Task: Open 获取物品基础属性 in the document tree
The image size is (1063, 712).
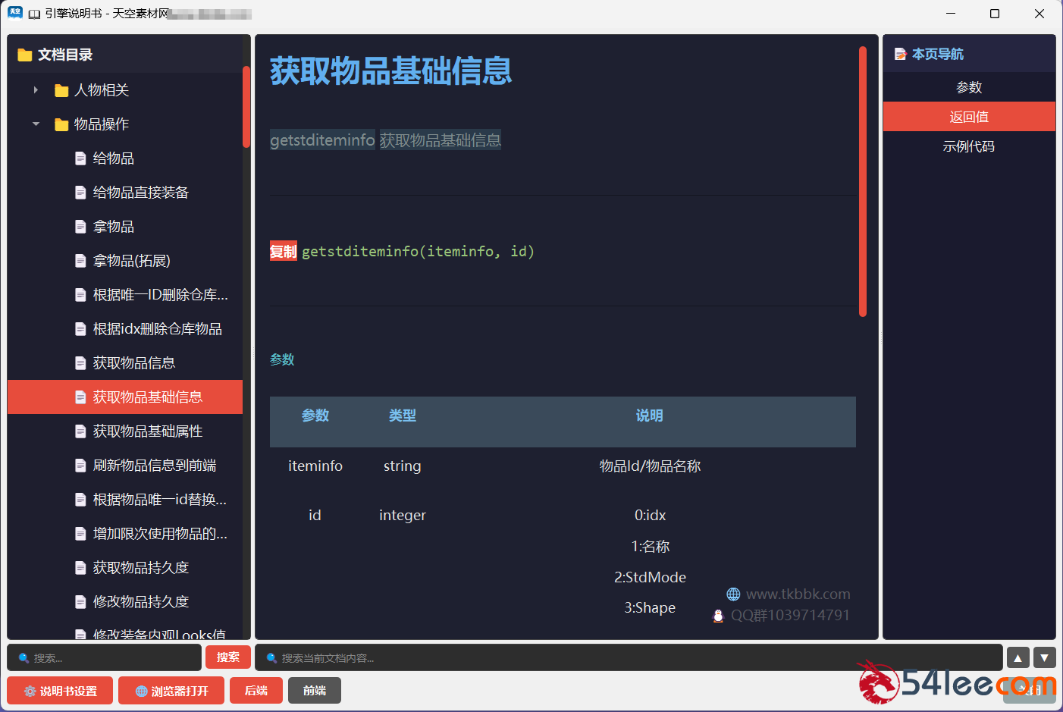Action: click(x=147, y=431)
